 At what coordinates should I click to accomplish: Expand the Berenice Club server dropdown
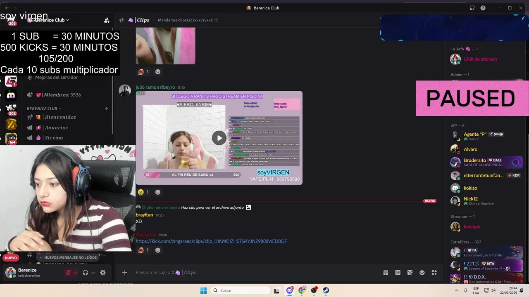[68, 20]
